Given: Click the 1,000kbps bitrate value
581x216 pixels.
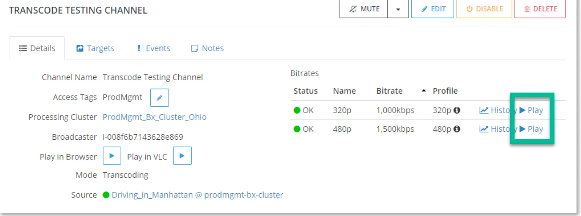Looking at the screenshot, I should click(x=395, y=110).
